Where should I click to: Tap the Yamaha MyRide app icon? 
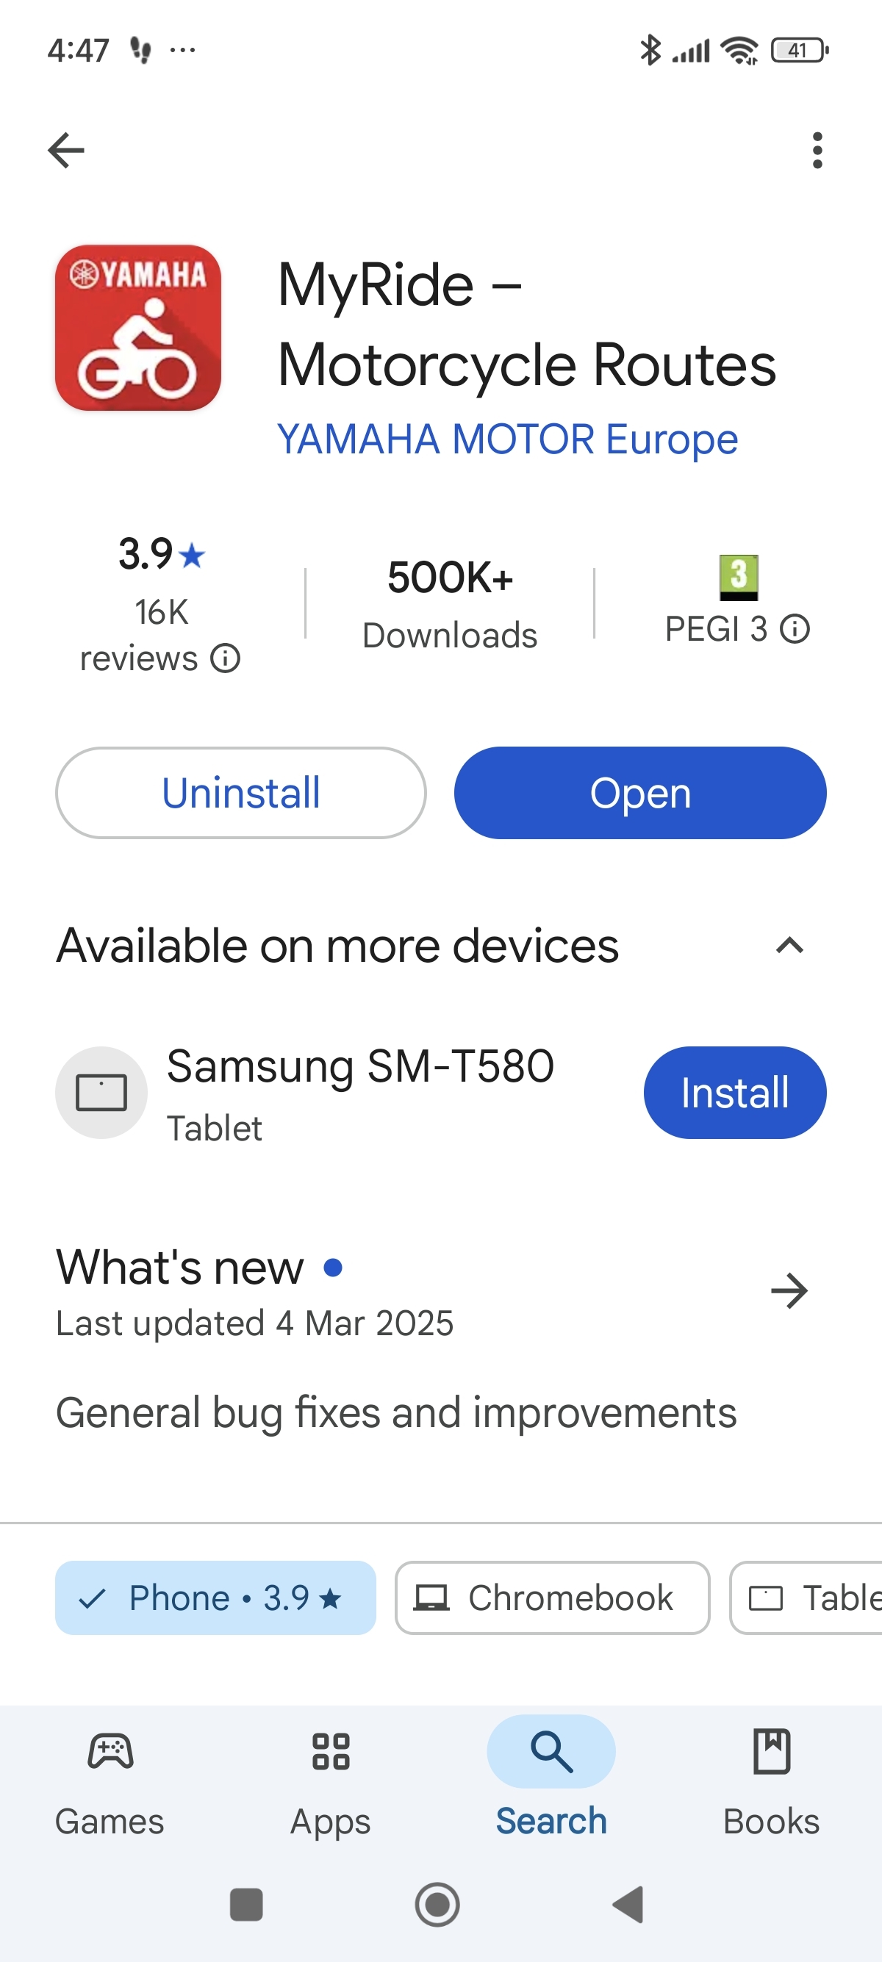click(138, 328)
